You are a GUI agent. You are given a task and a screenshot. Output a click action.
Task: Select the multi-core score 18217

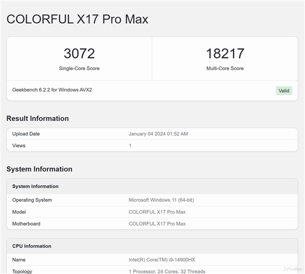point(225,53)
